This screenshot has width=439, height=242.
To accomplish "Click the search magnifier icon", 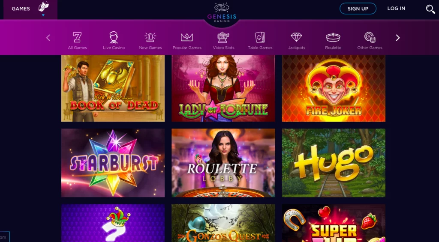I will (430, 9).
